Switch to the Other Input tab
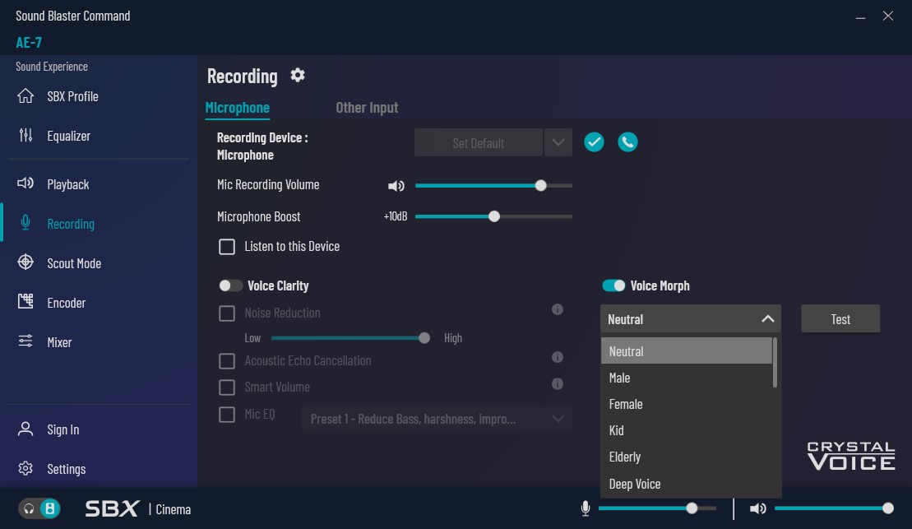The image size is (912, 529). pos(367,108)
